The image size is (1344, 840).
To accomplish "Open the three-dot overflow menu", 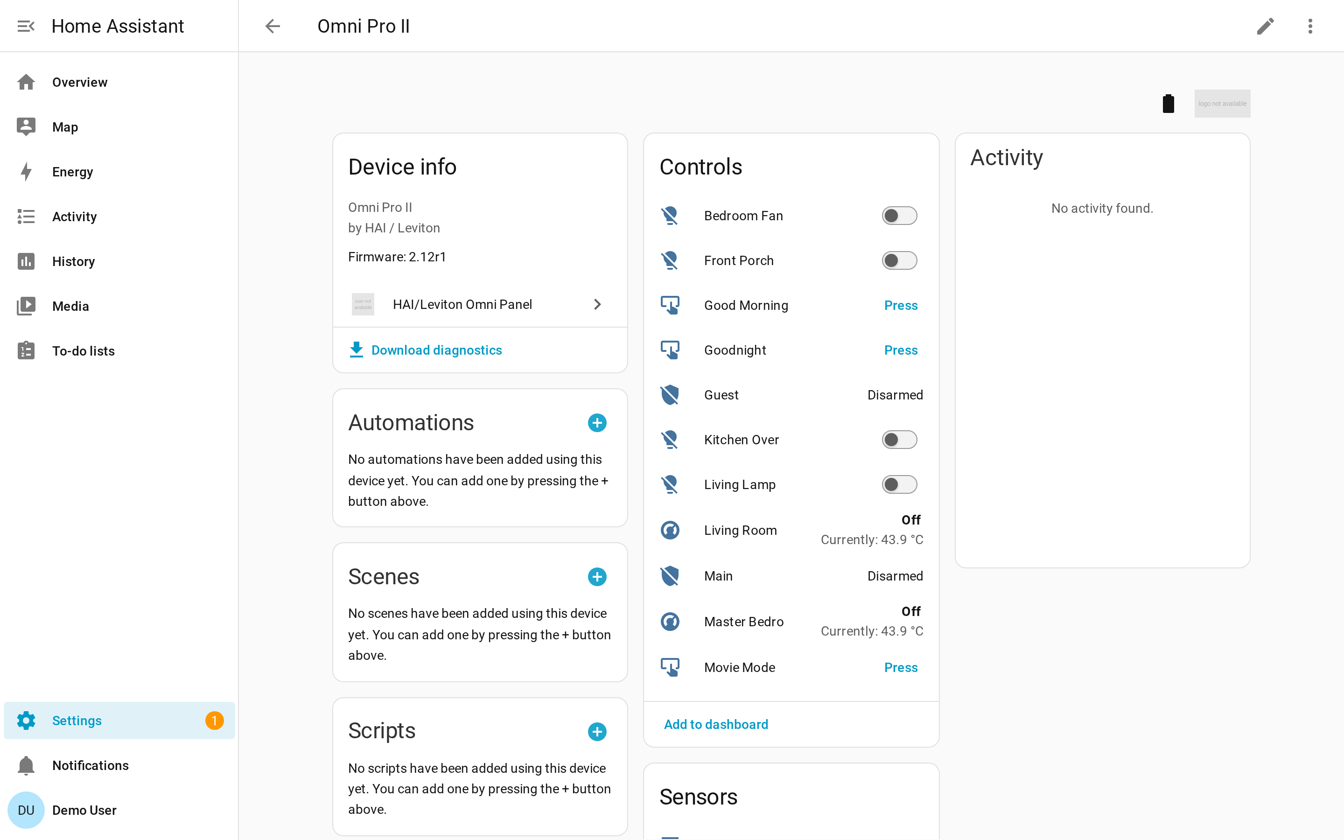I will pos(1310,26).
